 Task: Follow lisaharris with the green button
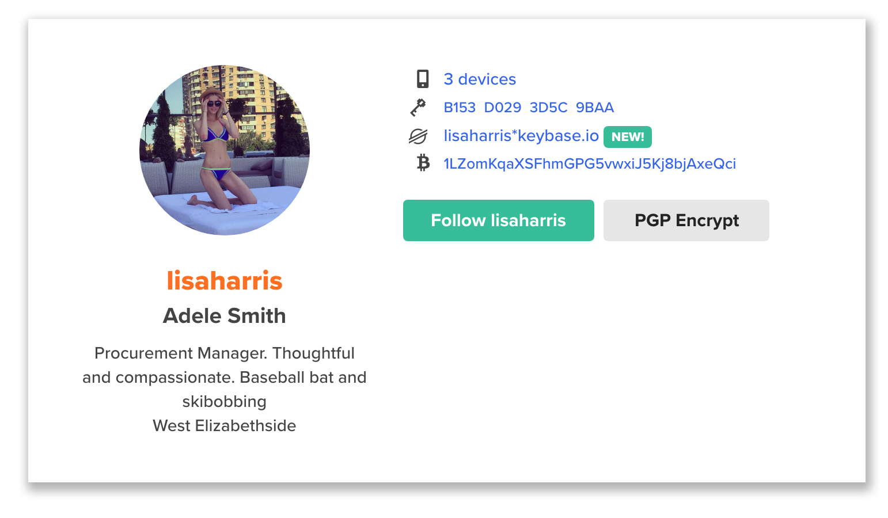click(x=499, y=220)
